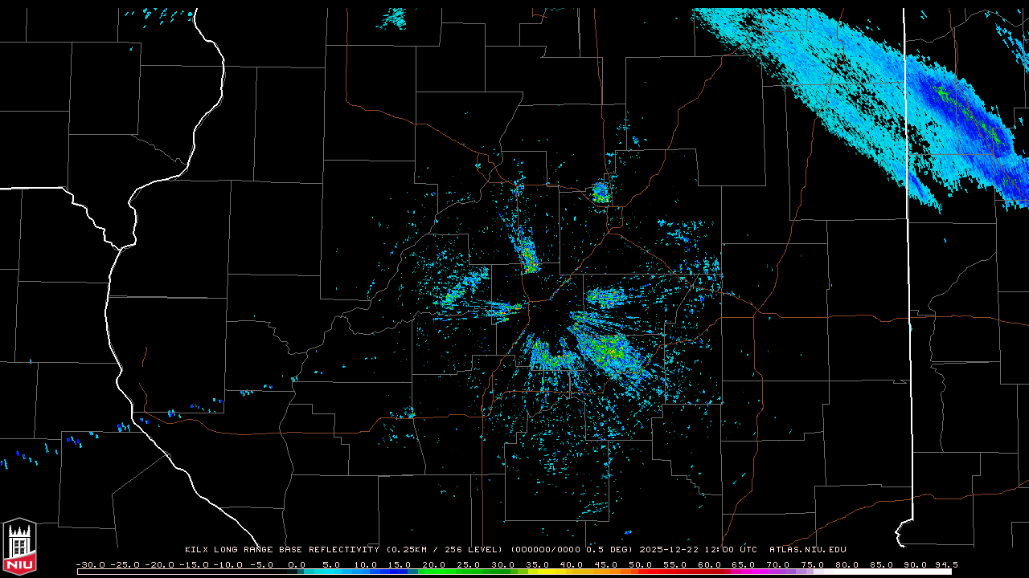Screen dimensions: 1029x578
Task: Click the 35.0 label on reflectivity scale
Action: point(537,564)
